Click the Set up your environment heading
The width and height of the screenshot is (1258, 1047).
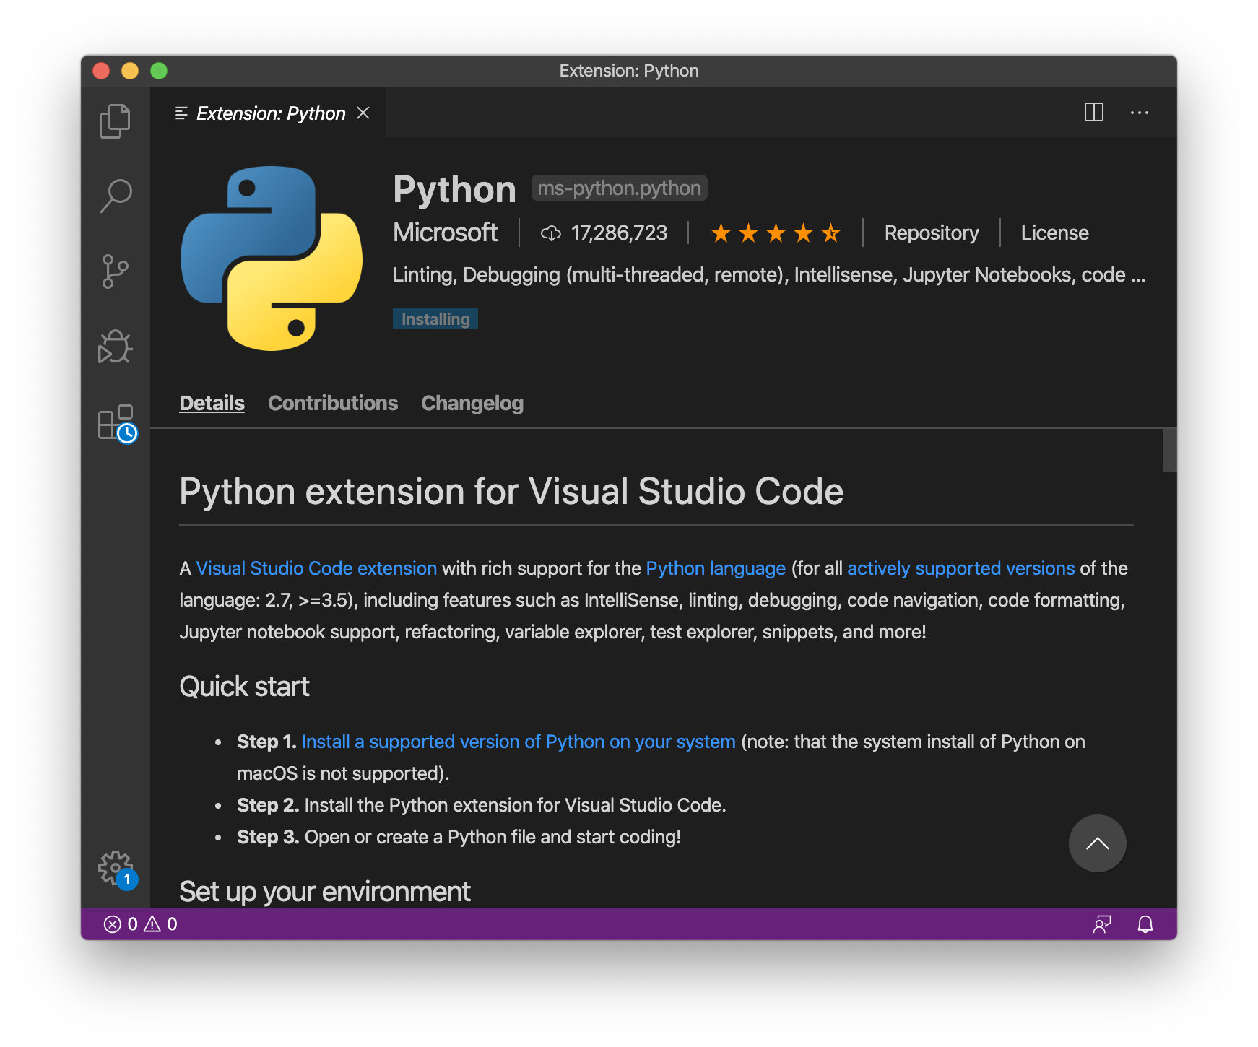[x=324, y=892]
